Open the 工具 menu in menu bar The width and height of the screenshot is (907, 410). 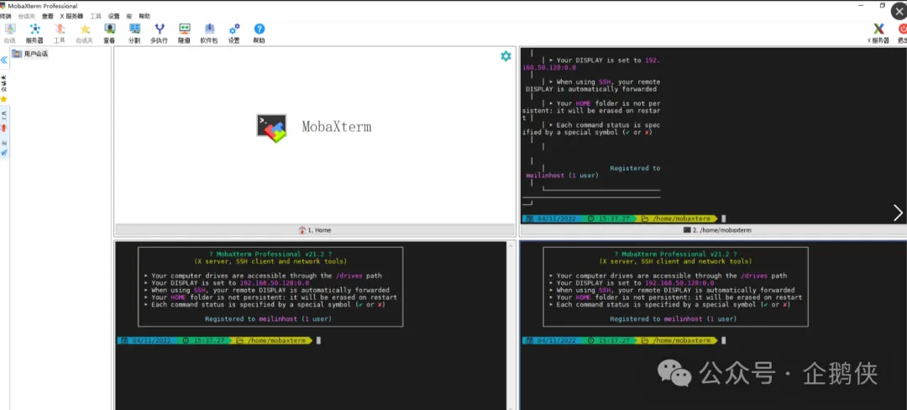[96, 16]
